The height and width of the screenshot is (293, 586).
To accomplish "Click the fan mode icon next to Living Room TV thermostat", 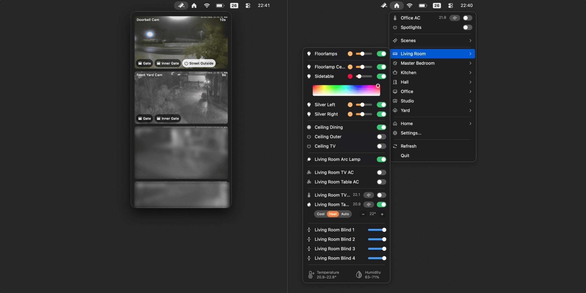I will click(369, 195).
